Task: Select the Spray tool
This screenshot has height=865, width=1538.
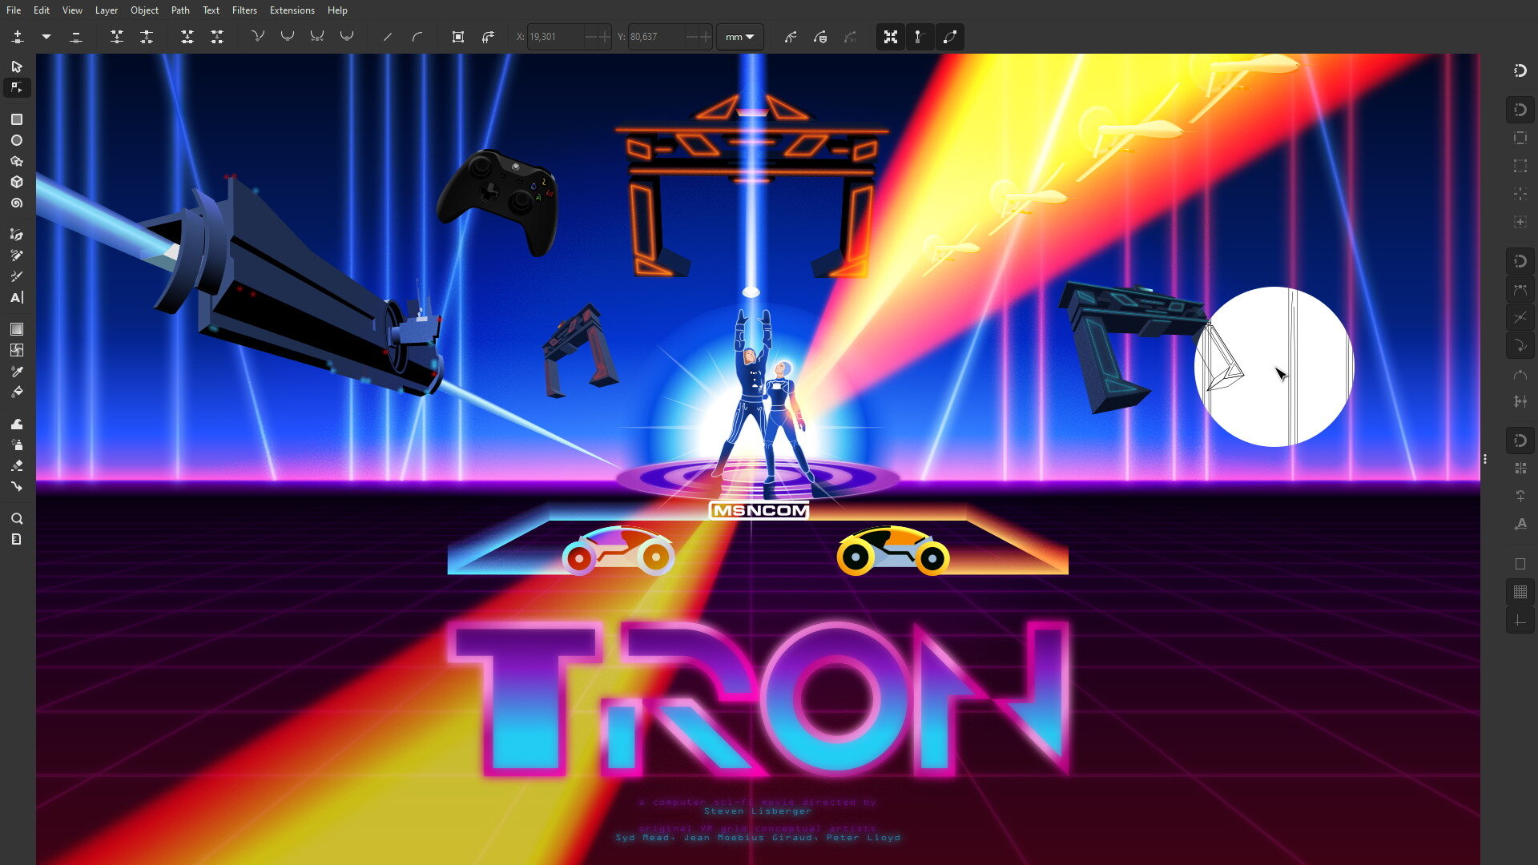Action: coord(16,445)
